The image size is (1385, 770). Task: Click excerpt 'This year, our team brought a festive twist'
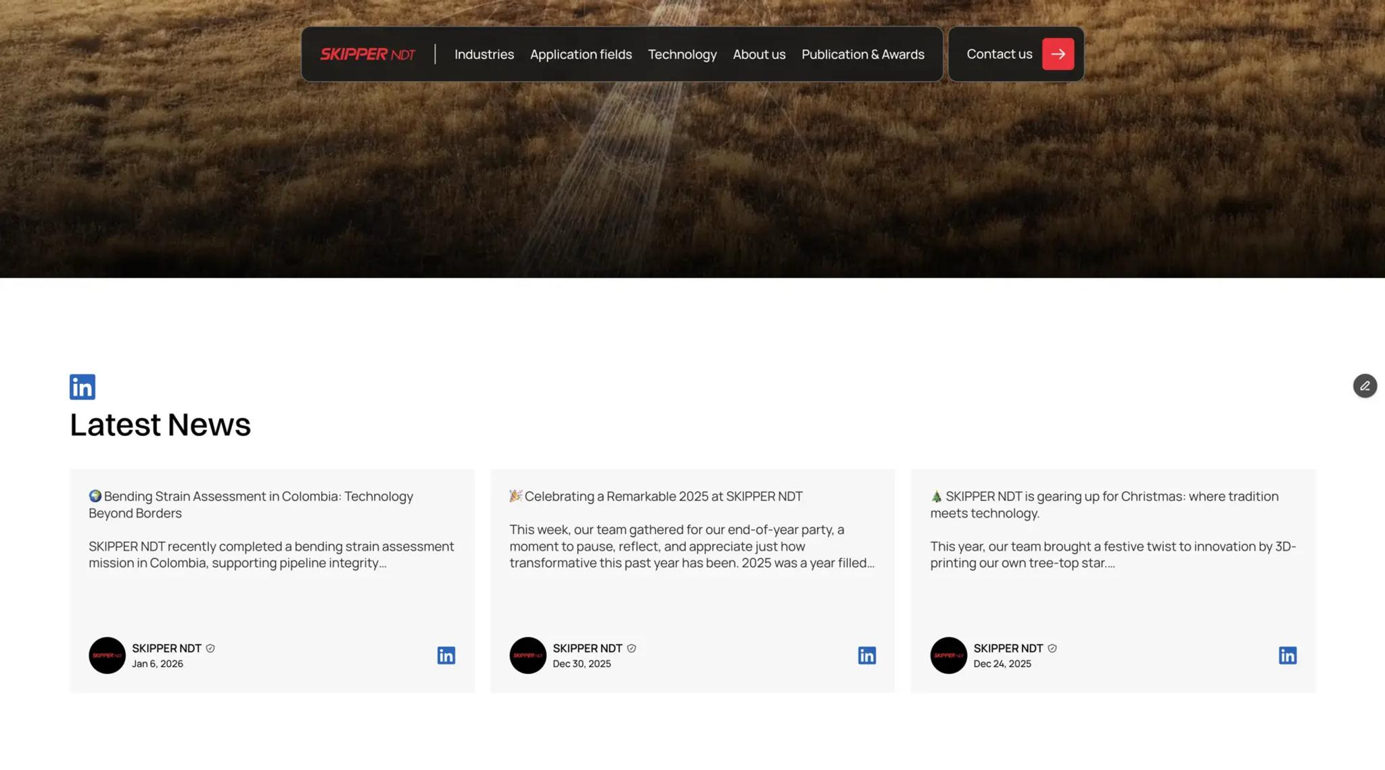click(1113, 554)
